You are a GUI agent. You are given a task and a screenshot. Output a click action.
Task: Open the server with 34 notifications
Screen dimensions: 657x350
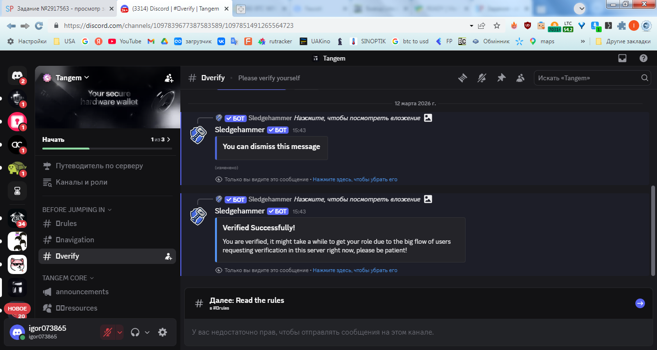pyautogui.click(x=17, y=218)
